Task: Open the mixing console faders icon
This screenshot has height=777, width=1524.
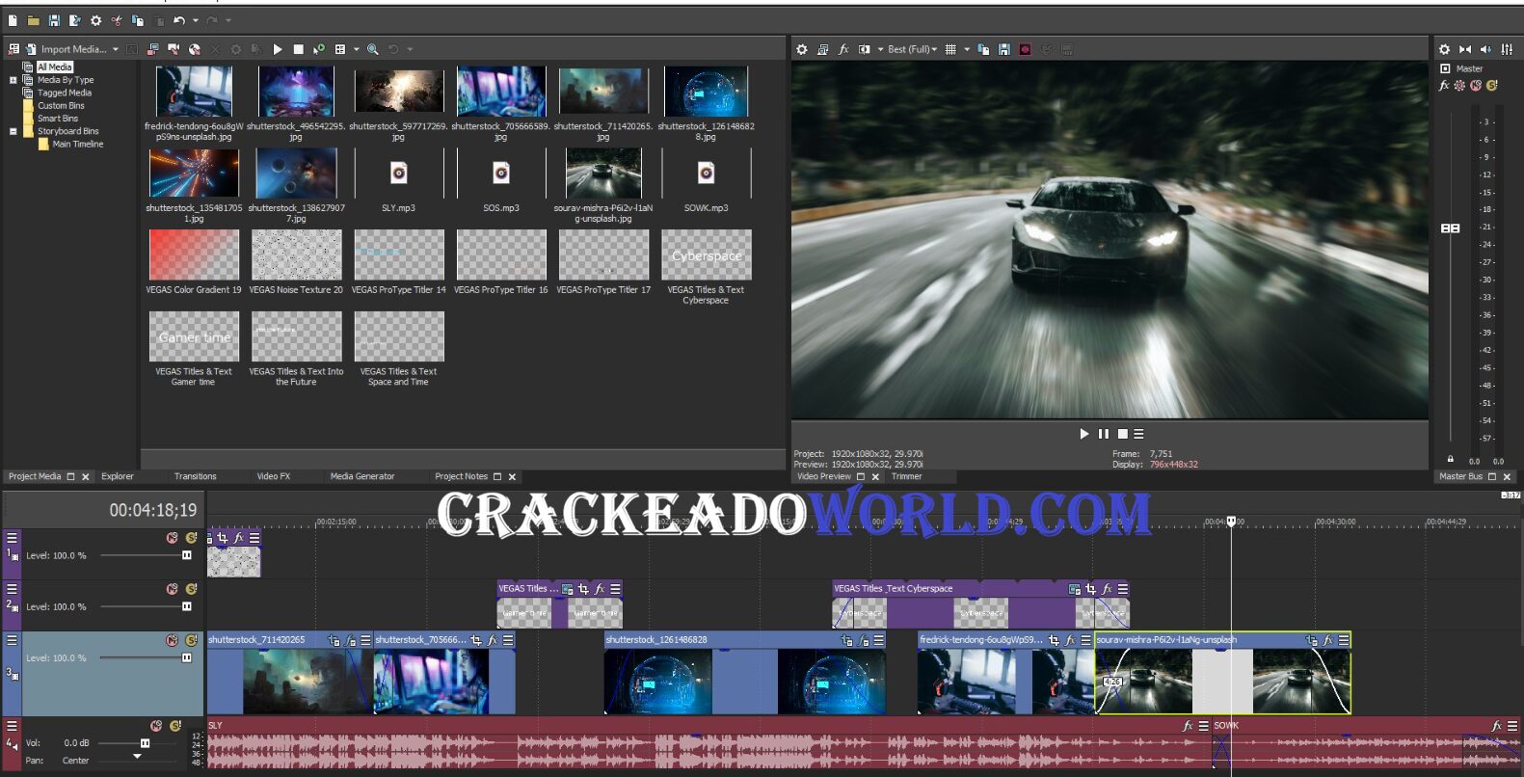Action: coord(1507,49)
